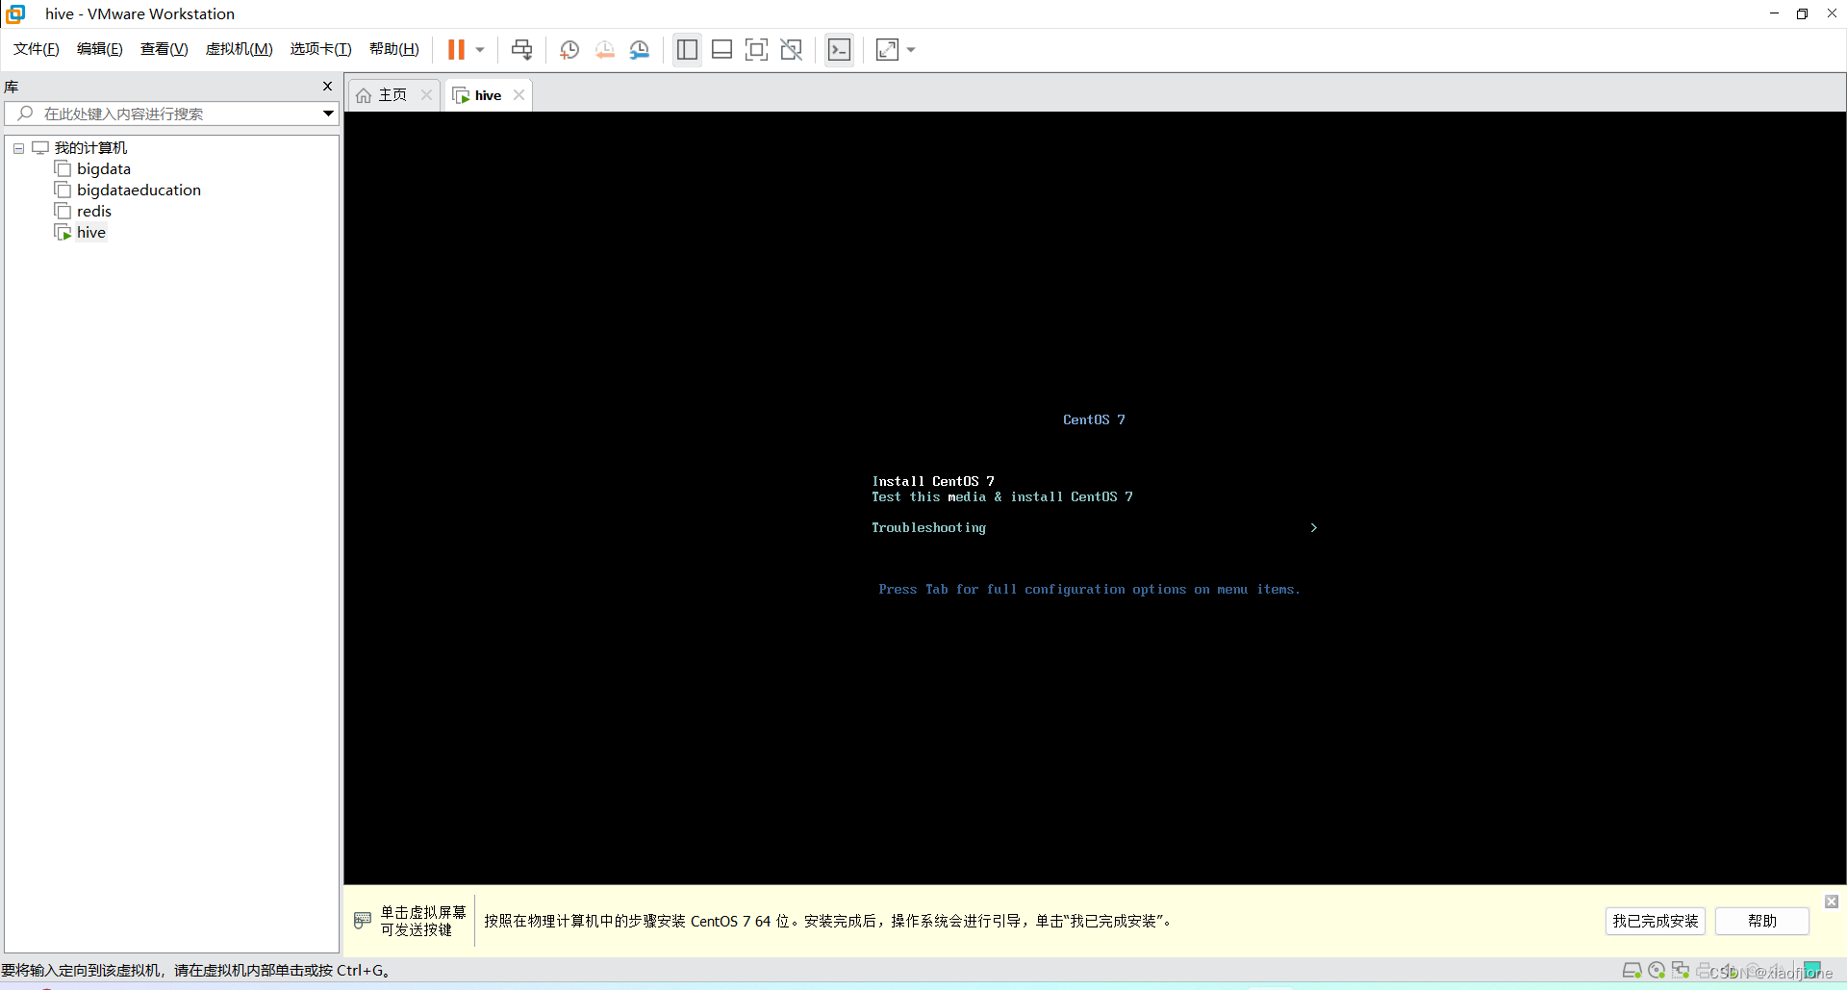
Task: Click the pause/suspend VM icon
Action: tap(456, 50)
